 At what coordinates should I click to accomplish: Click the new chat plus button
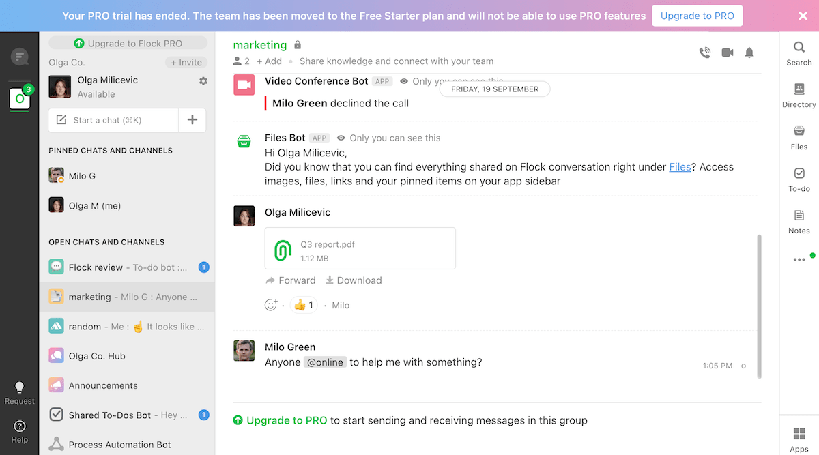click(192, 120)
